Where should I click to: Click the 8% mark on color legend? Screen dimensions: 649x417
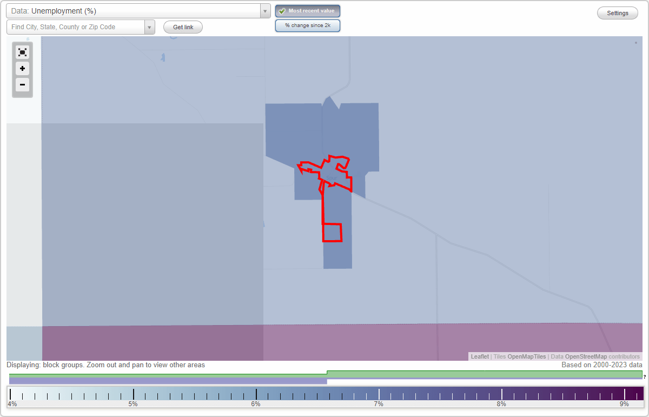tap(502, 394)
